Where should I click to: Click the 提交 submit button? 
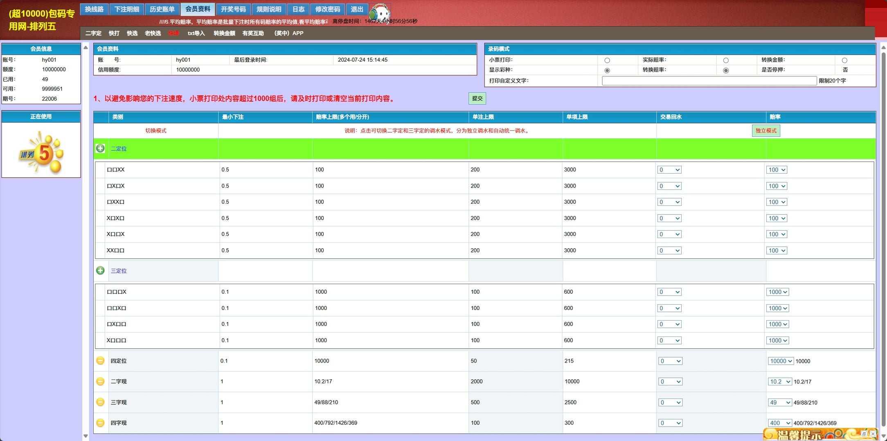tap(477, 98)
